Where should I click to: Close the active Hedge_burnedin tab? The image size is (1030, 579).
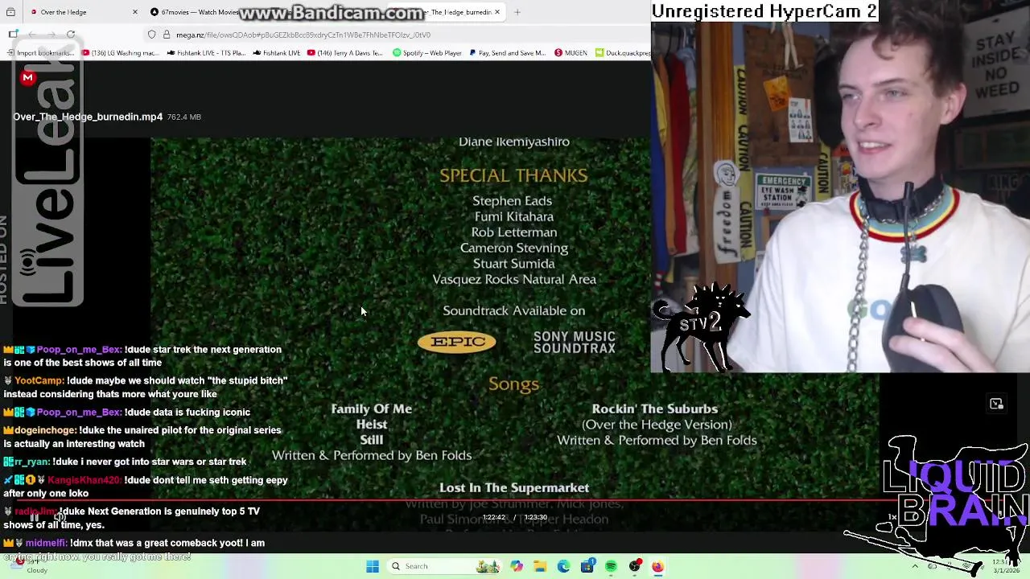pos(496,12)
